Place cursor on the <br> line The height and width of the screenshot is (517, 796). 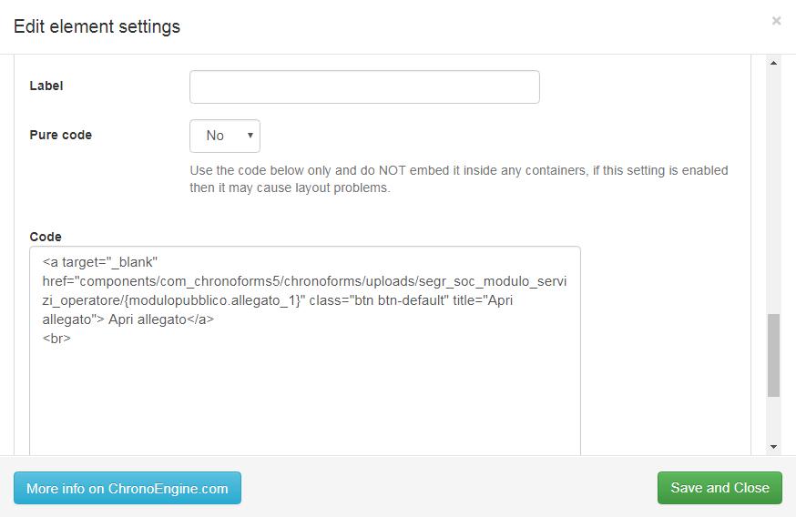(x=56, y=339)
